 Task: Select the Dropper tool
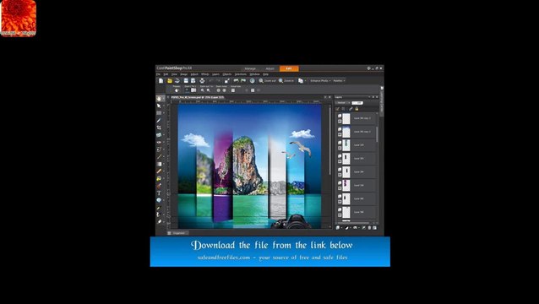[159, 120]
